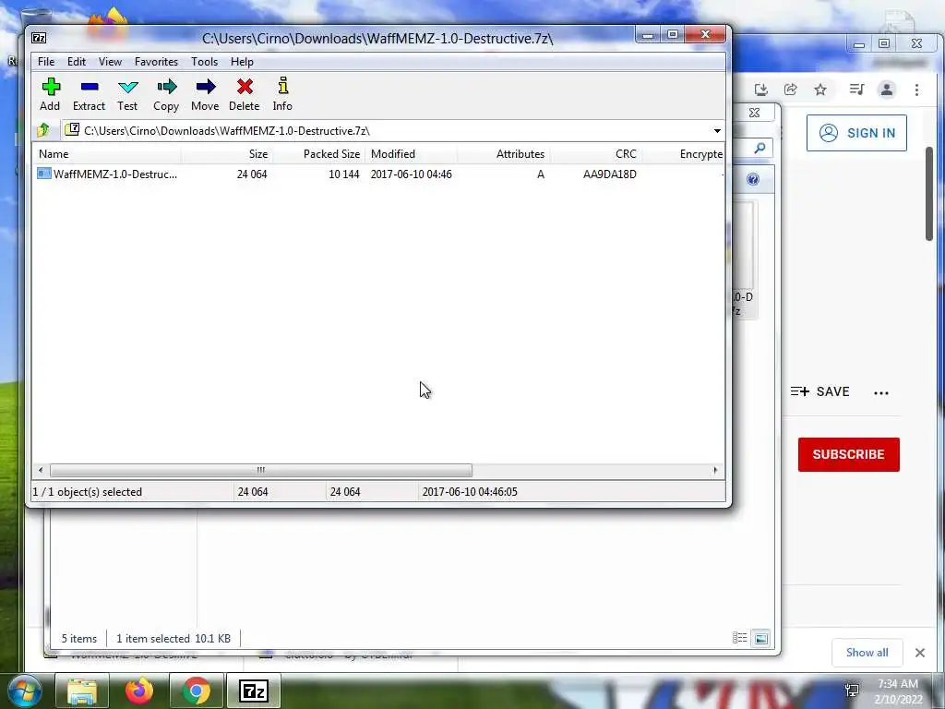Click the SAVE button on YouTube page

tap(820, 391)
